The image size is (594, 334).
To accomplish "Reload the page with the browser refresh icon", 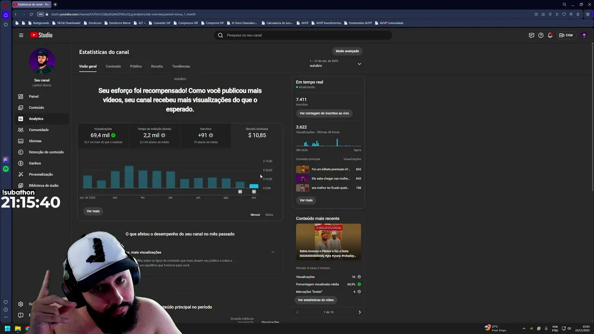I will tap(31, 14).
